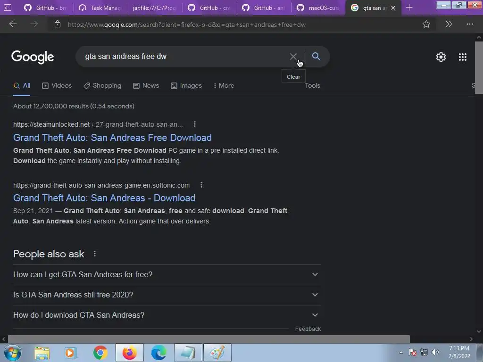This screenshot has height=362, width=483.
Task: Open the notepad taskbar icon
Action: coord(188,353)
